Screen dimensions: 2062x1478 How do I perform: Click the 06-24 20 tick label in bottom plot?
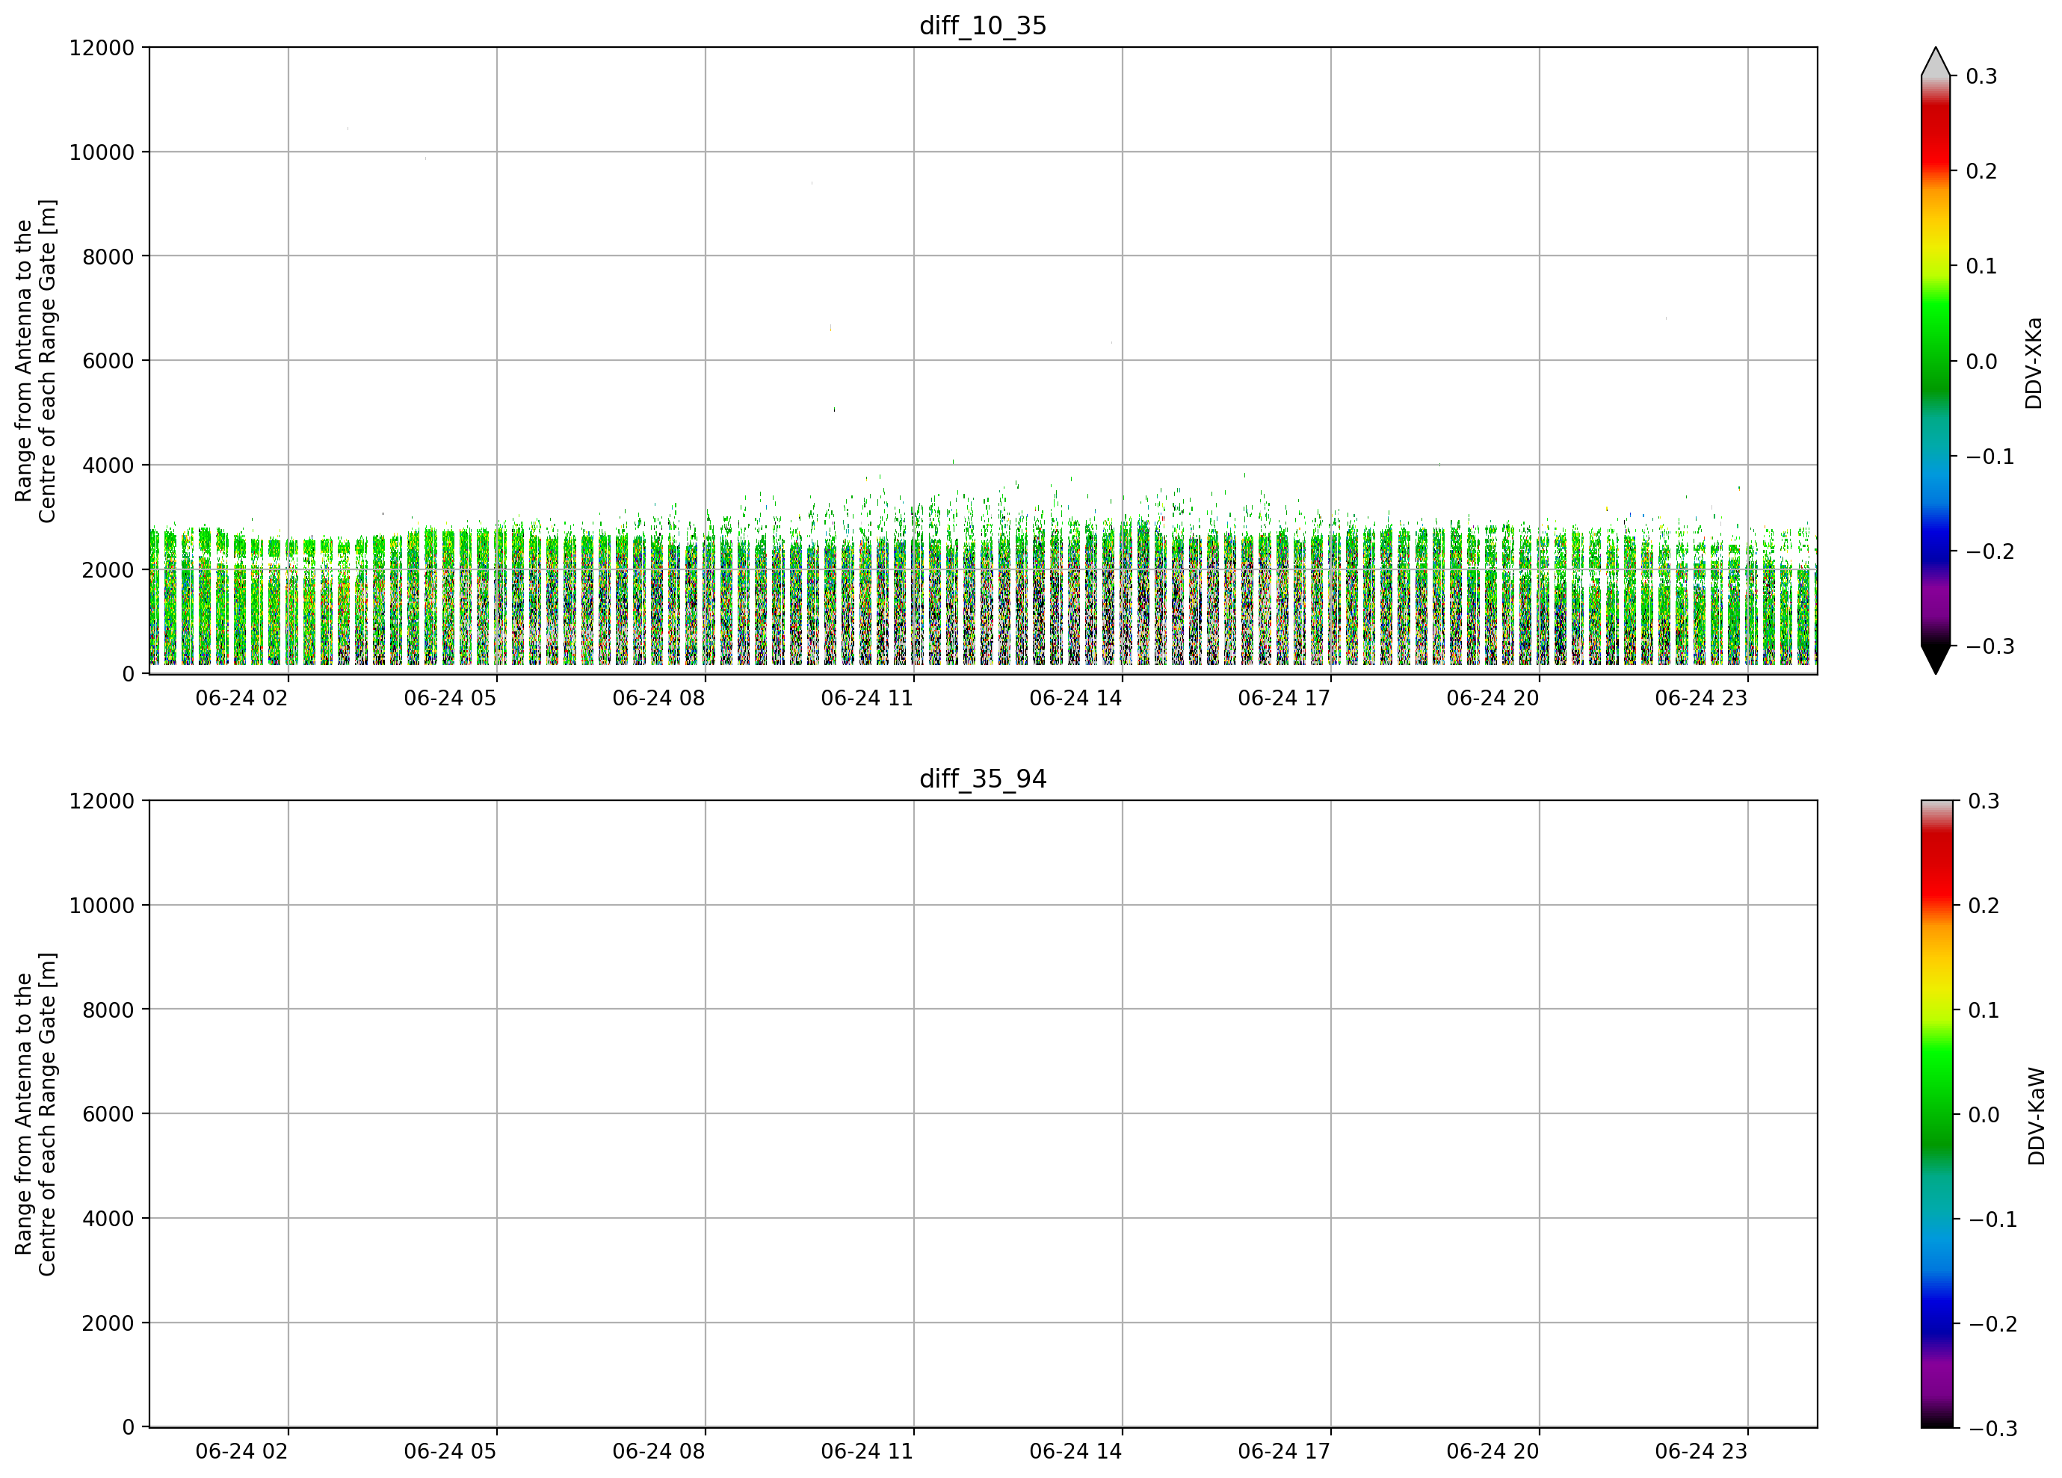tap(1493, 1452)
